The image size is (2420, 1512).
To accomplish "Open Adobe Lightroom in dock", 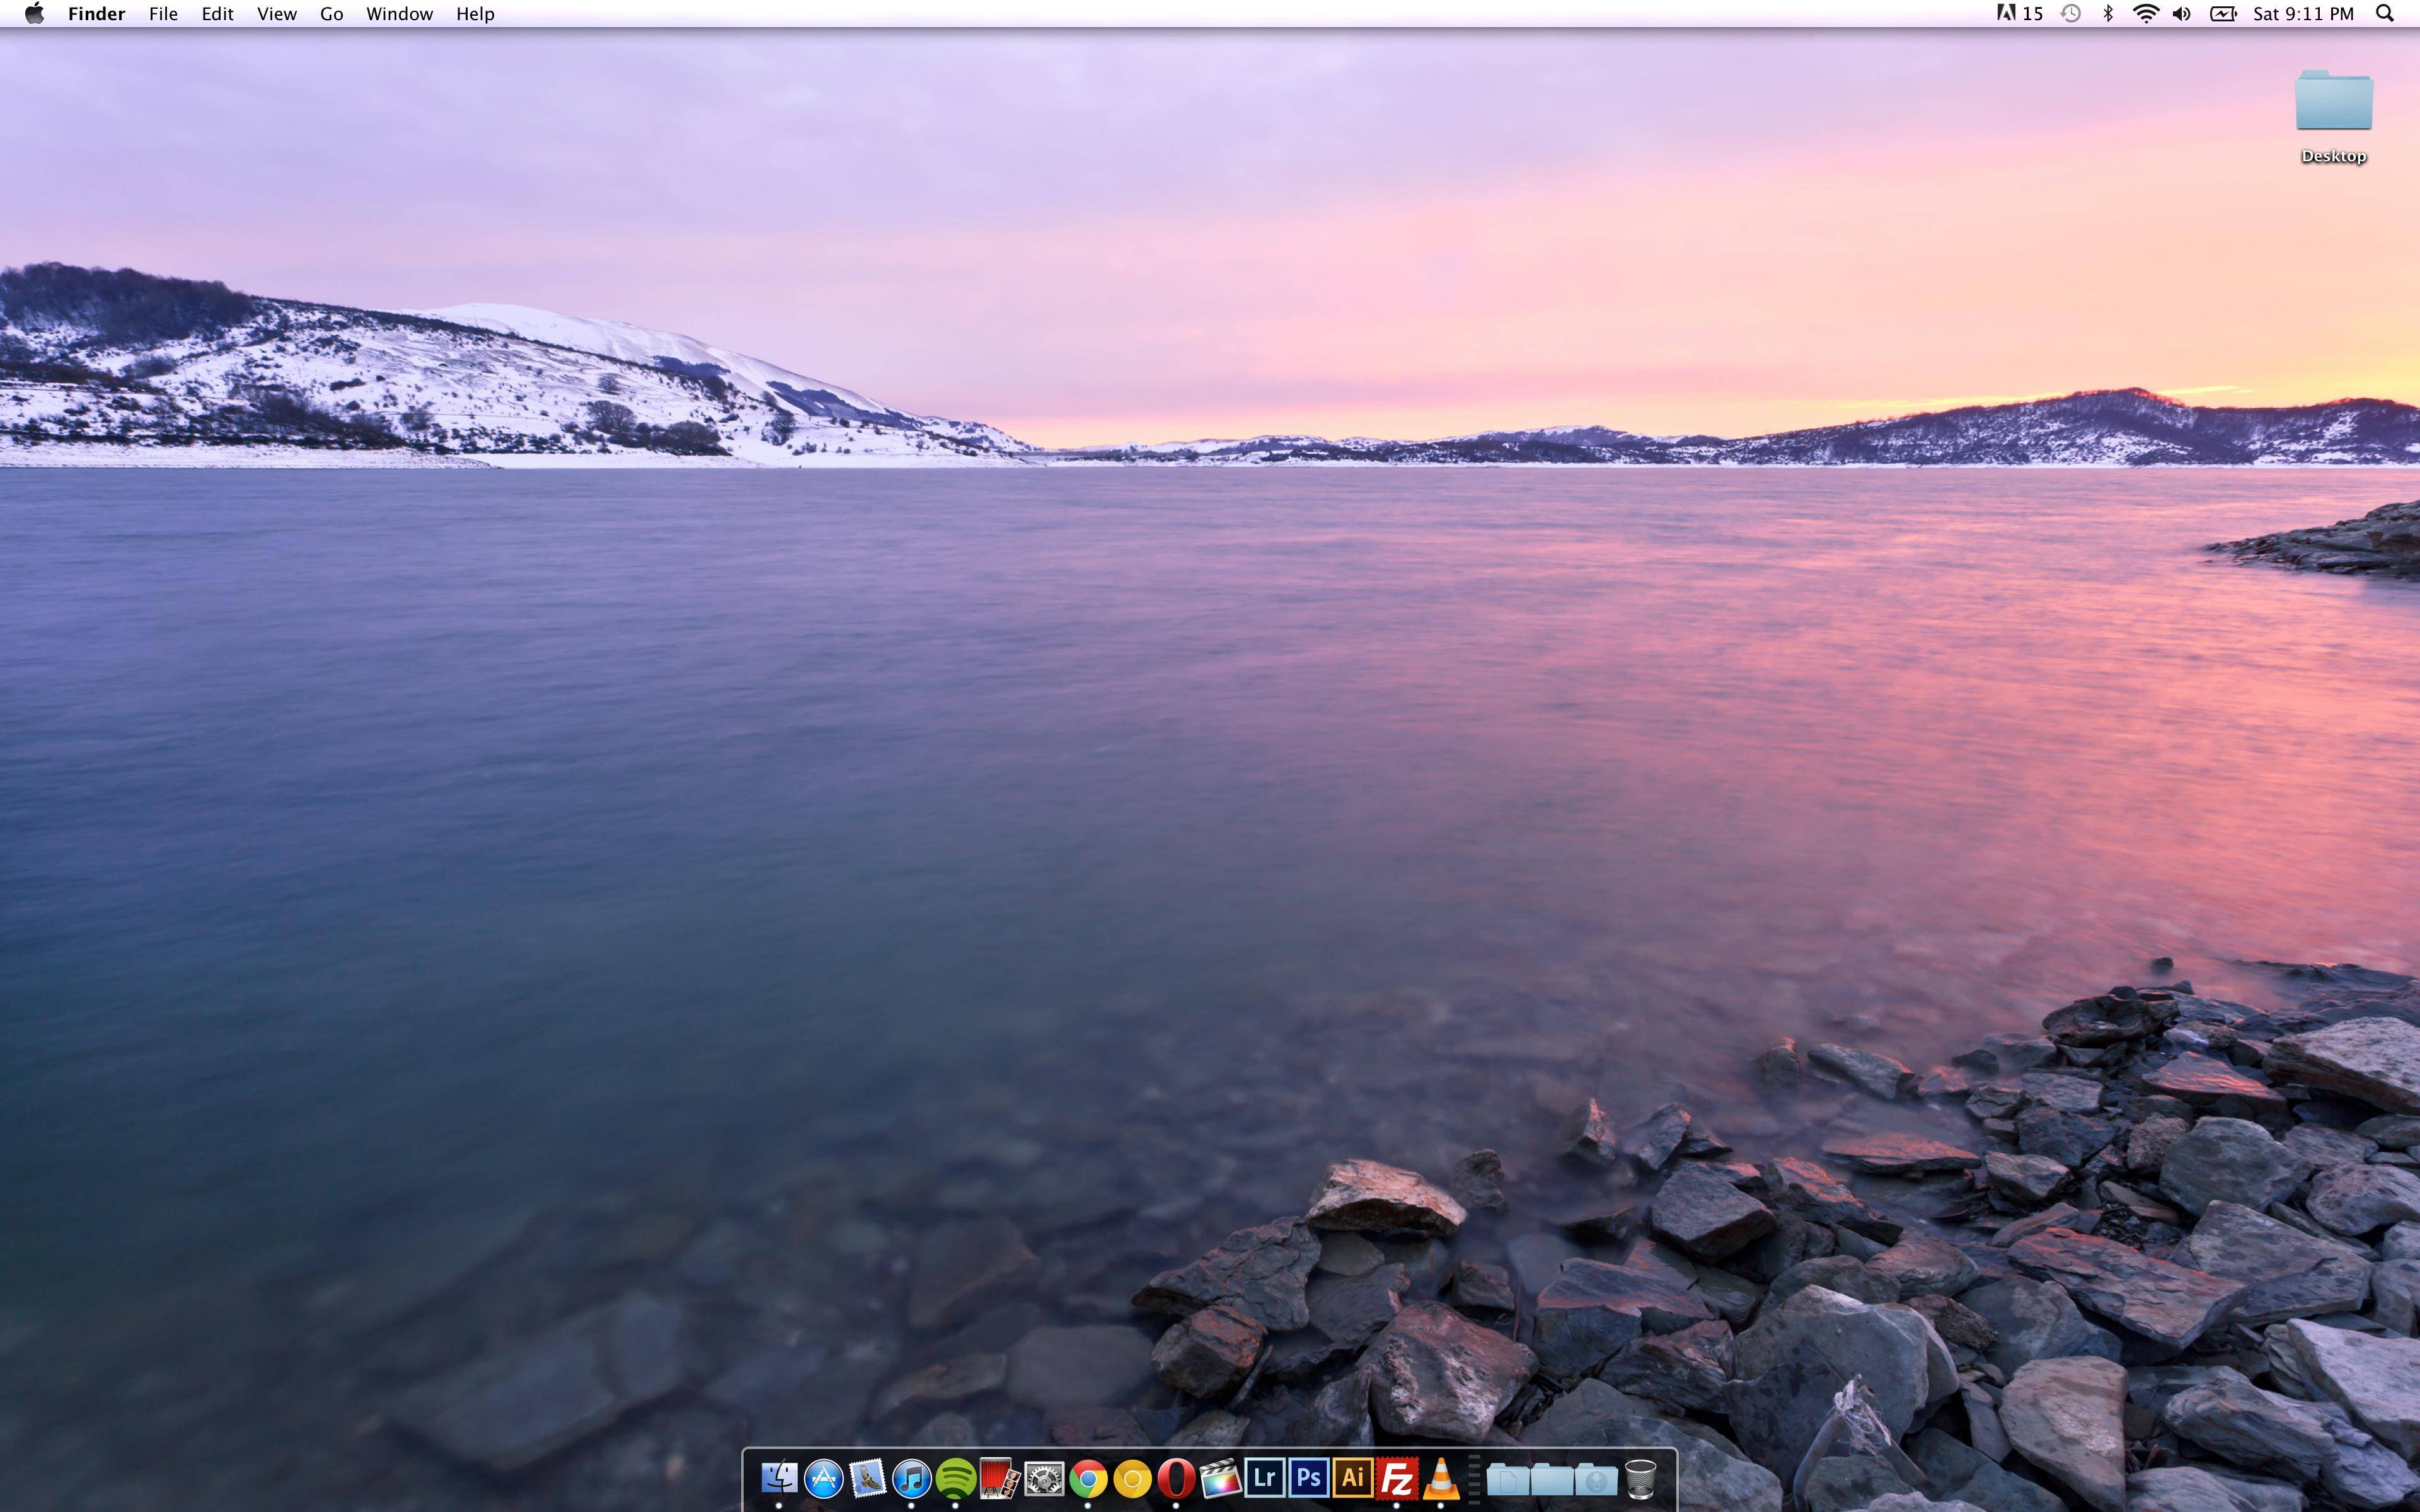I will point(1264,1477).
